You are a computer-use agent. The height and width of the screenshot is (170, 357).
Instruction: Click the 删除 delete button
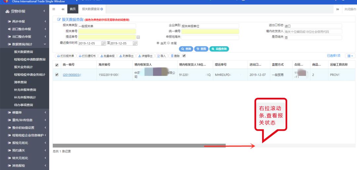tap(175, 56)
